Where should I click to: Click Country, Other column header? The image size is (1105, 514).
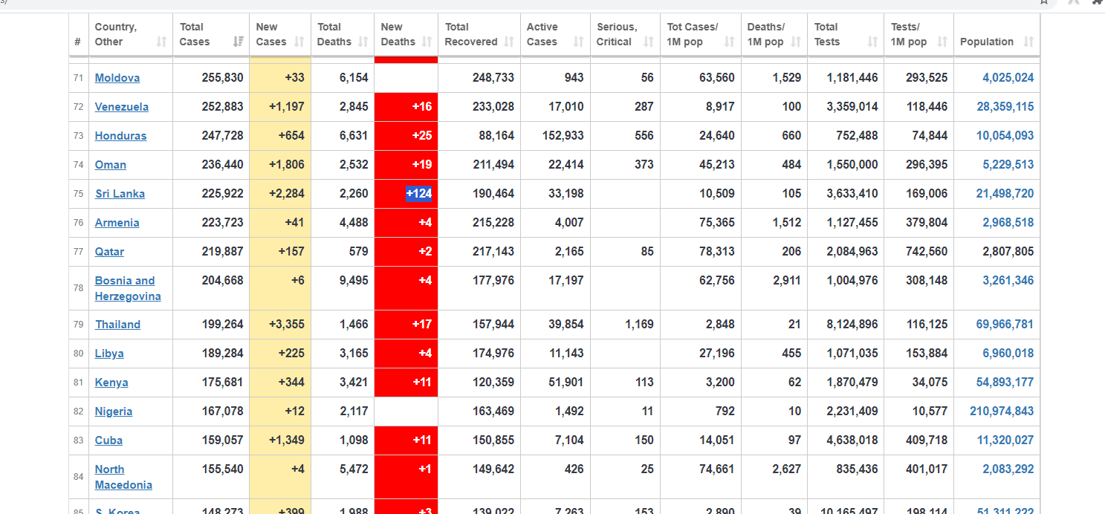coord(131,34)
